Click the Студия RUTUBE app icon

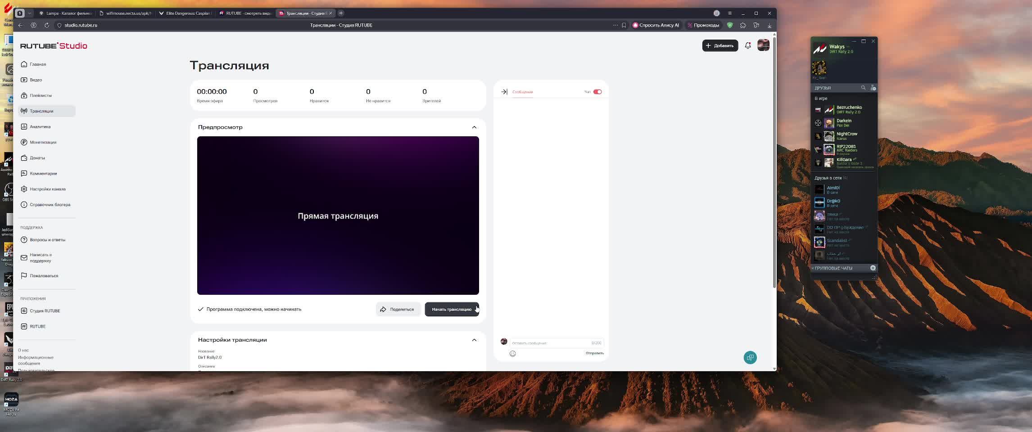coord(24,311)
